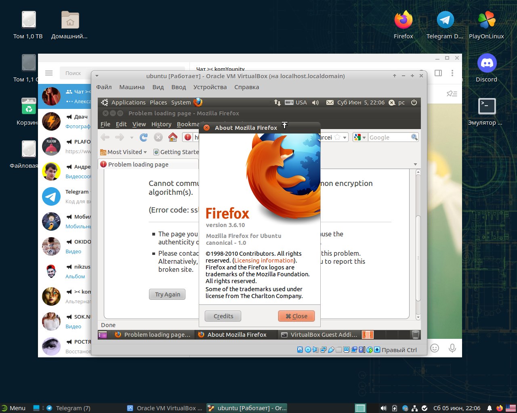The image size is (517, 413).
Task: Click the USB devices icon in VirtualBox status bar
Action: pos(331,350)
